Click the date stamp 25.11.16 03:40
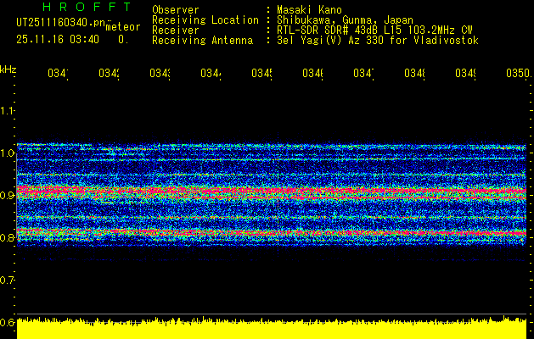 tap(58, 39)
